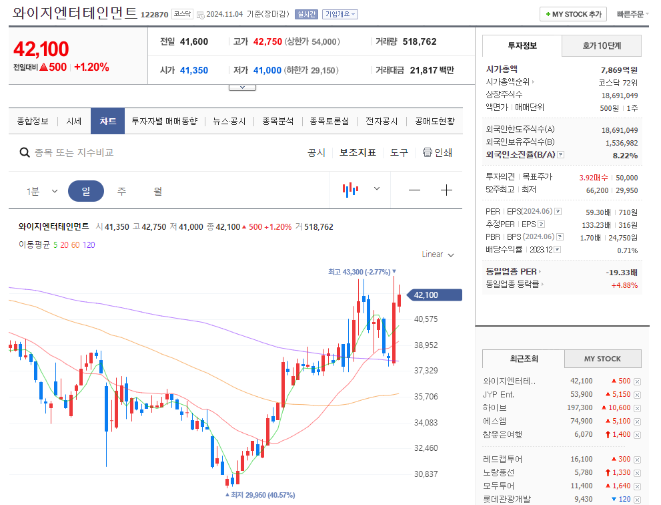Click the 최저 29,950 low marker

(260, 495)
